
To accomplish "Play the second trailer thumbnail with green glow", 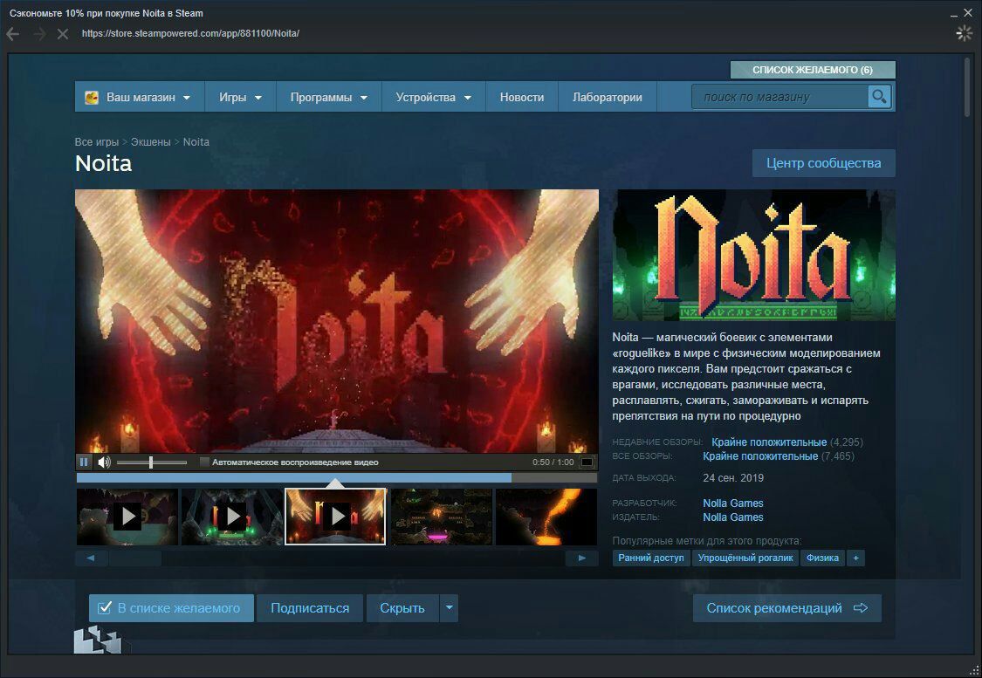I will point(231,517).
